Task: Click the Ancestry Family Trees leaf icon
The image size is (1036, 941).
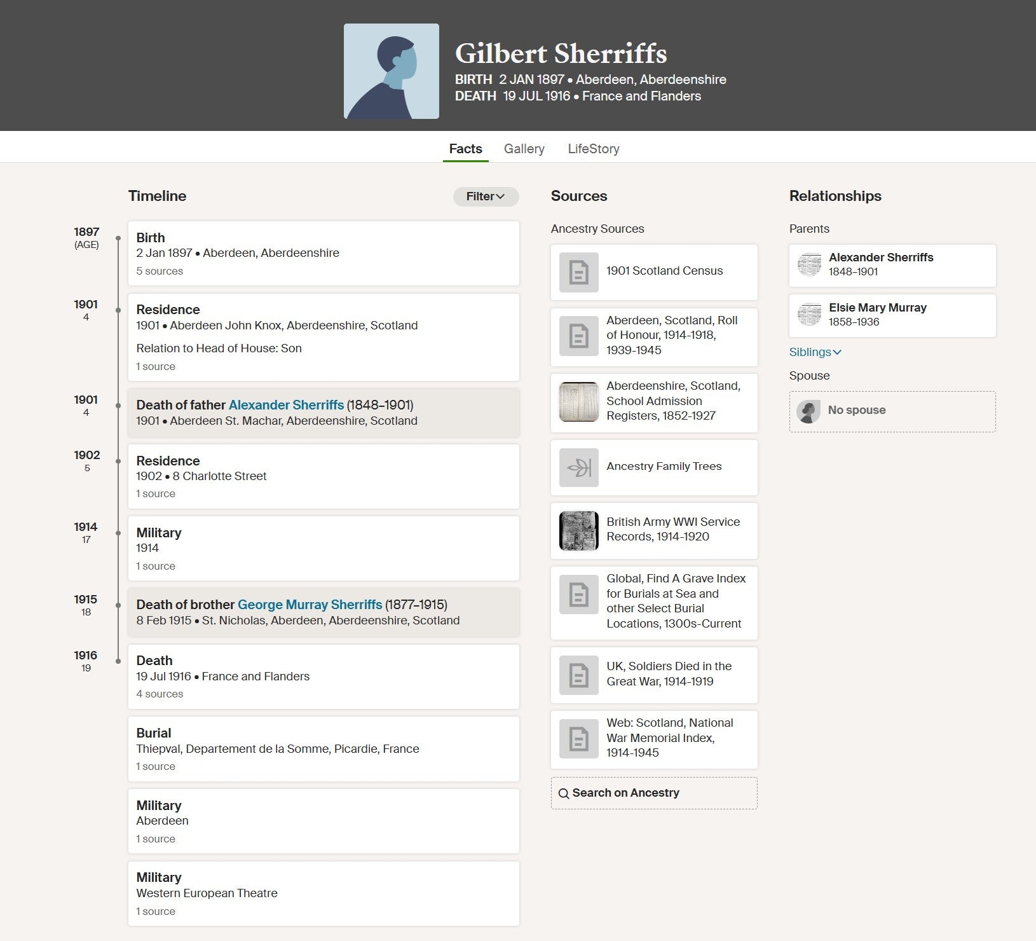Action: pyautogui.click(x=578, y=467)
